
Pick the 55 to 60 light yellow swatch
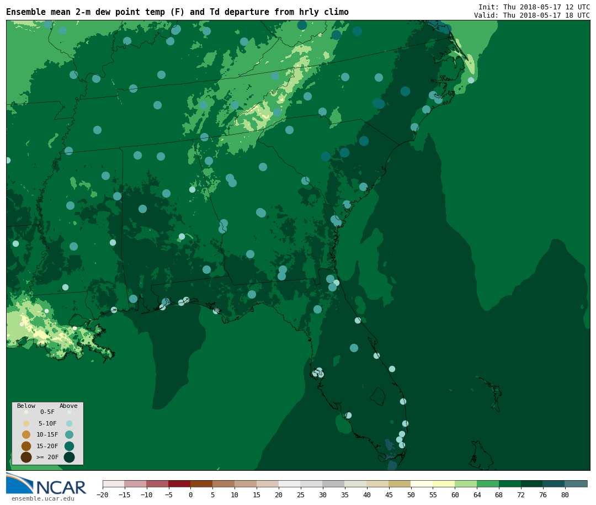coord(444,483)
